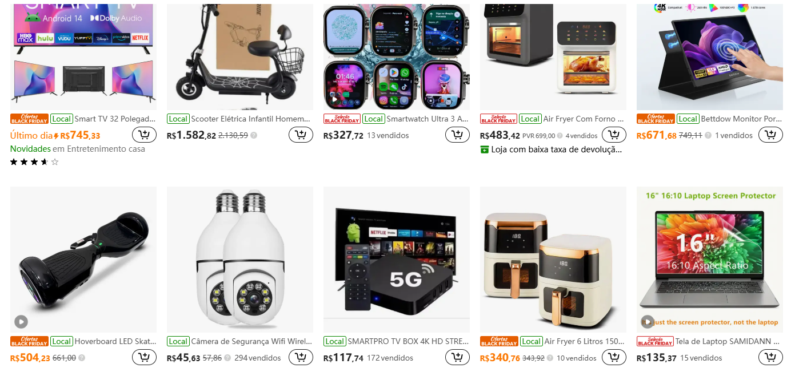
Task: Click info icon next to 57,86 price
Action: coord(227,358)
